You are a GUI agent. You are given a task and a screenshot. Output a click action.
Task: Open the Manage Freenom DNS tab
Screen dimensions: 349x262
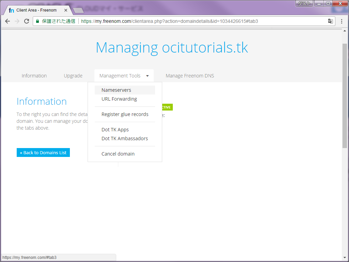[190, 76]
